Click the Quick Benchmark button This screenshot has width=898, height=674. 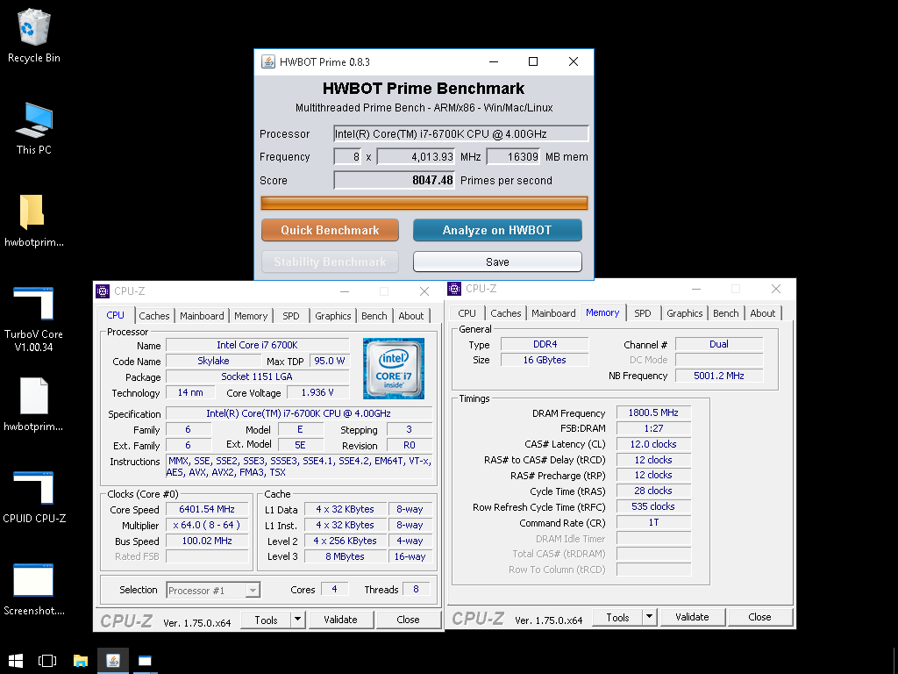pyautogui.click(x=330, y=230)
